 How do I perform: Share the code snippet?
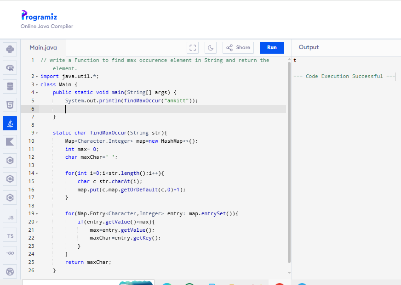pos(238,48)
